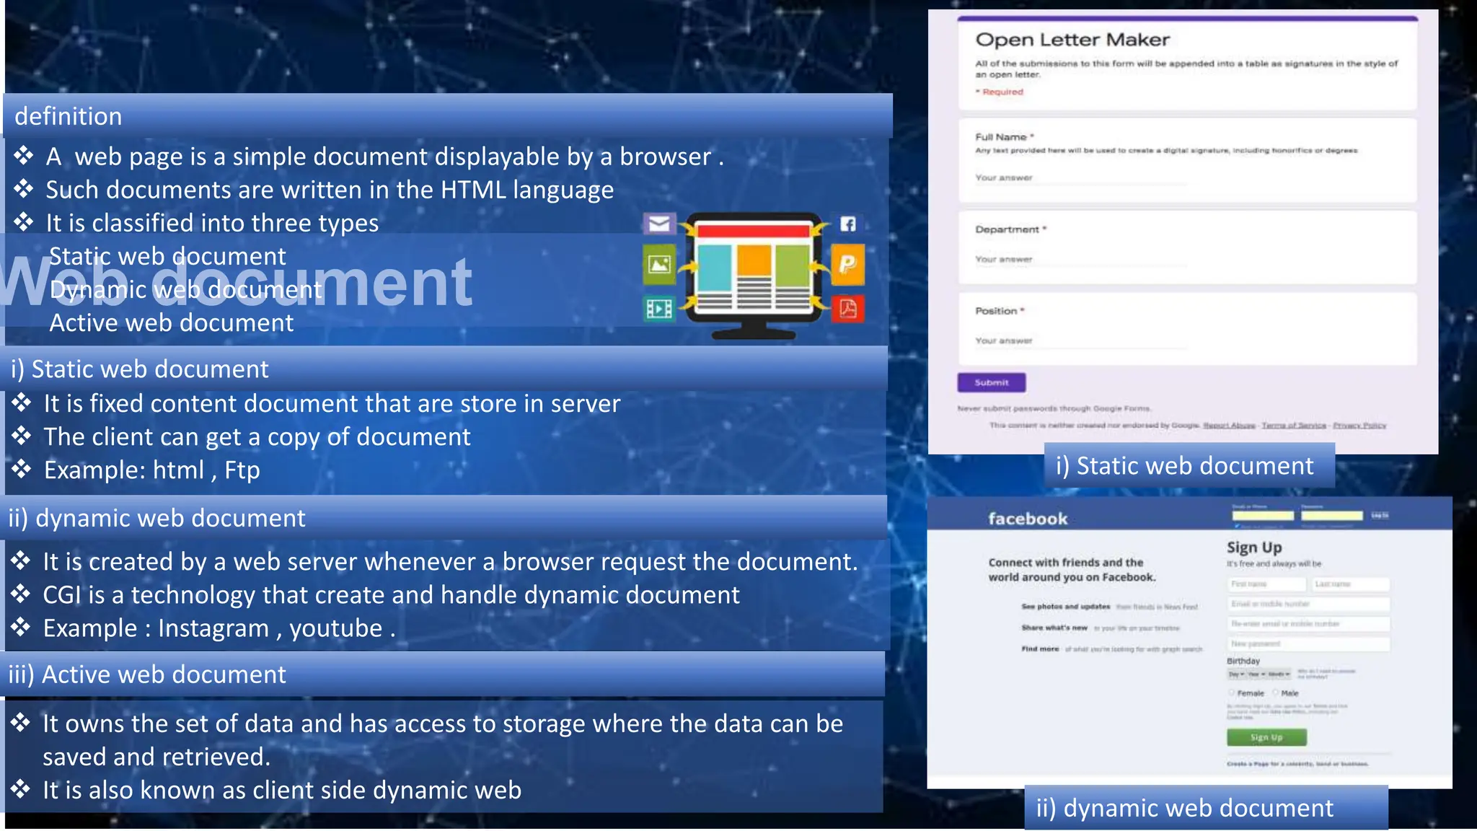Click the small Facebook logo icon
The image size is (1477, 831).
[848, 224]
